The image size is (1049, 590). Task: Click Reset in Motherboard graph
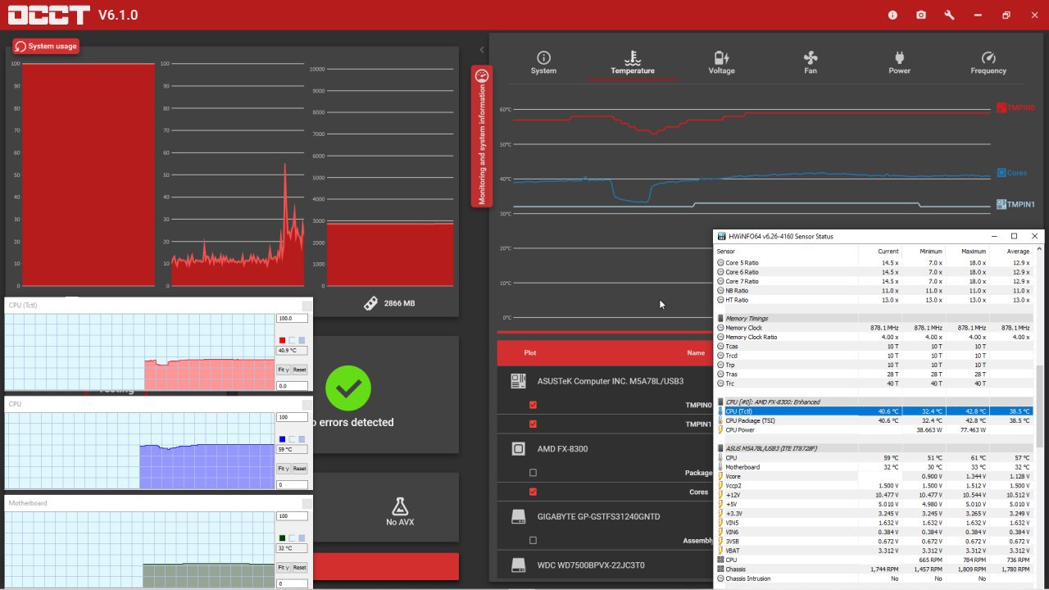coord(299,567)
